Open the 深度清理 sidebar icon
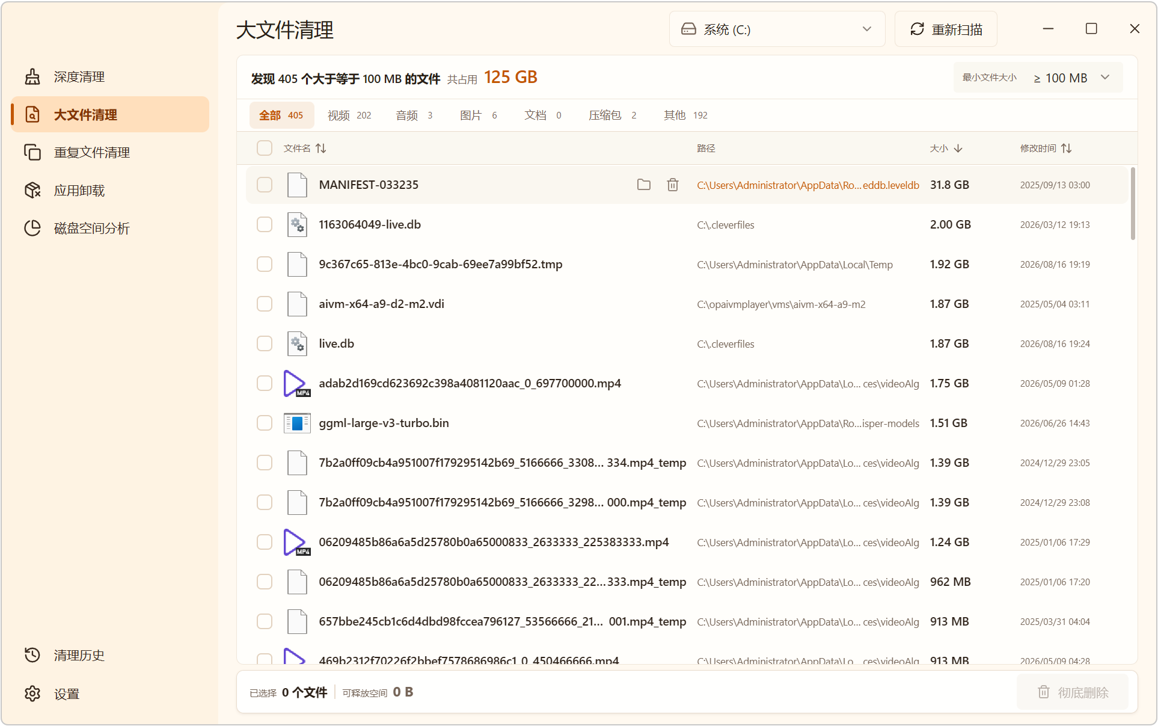This screenshot has width=1158, height=726. 32,76
